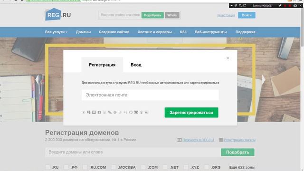Click the green Зарегистрироваться button
This screenshot has width=304, height=171.
click(191, 113)
